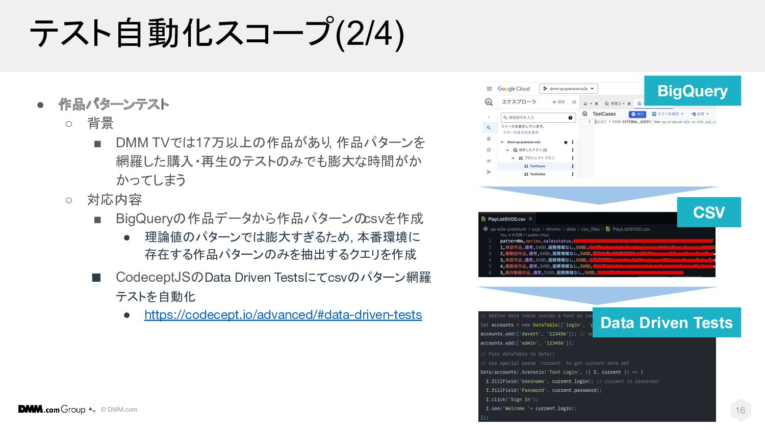The image size is (765, 430).
Task: Click the help icon in the search box
Action: coord(571,118)
